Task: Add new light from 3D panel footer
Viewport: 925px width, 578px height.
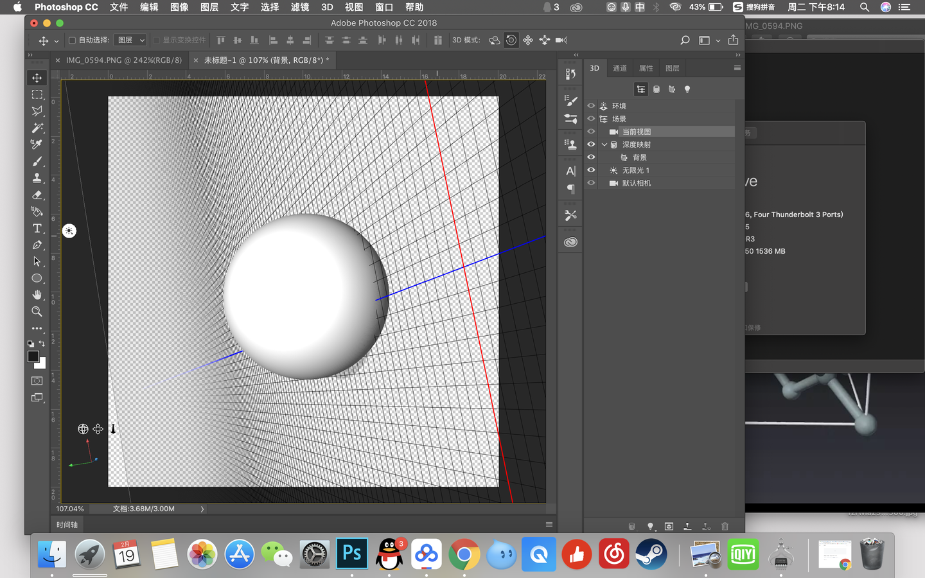Action: pos(650,526)
